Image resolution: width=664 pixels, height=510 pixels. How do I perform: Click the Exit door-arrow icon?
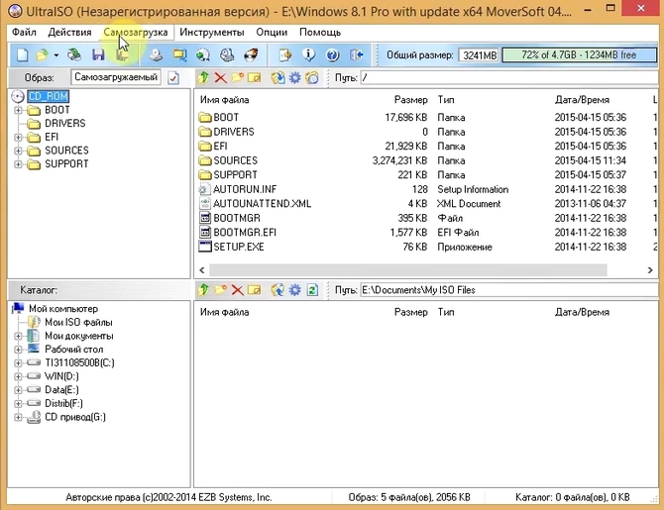coord(357,55)
